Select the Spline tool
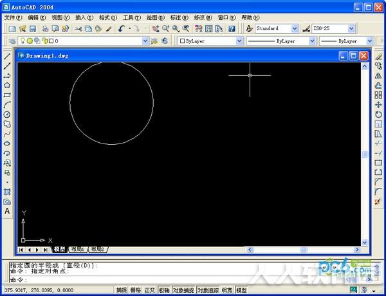 (7, 134)
